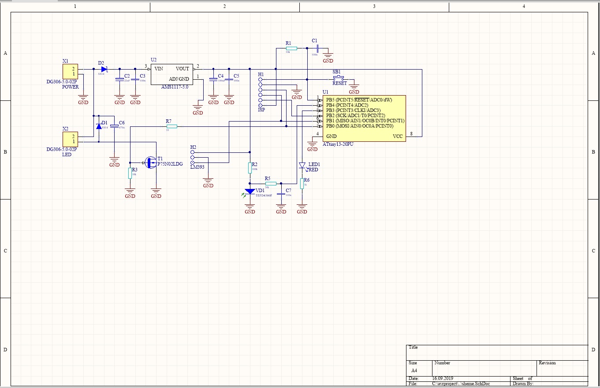Click pin label 'PB4 (PCINT4/ADC2)'
The width and height of the screenshot is (600, 388).
[347, 105]
